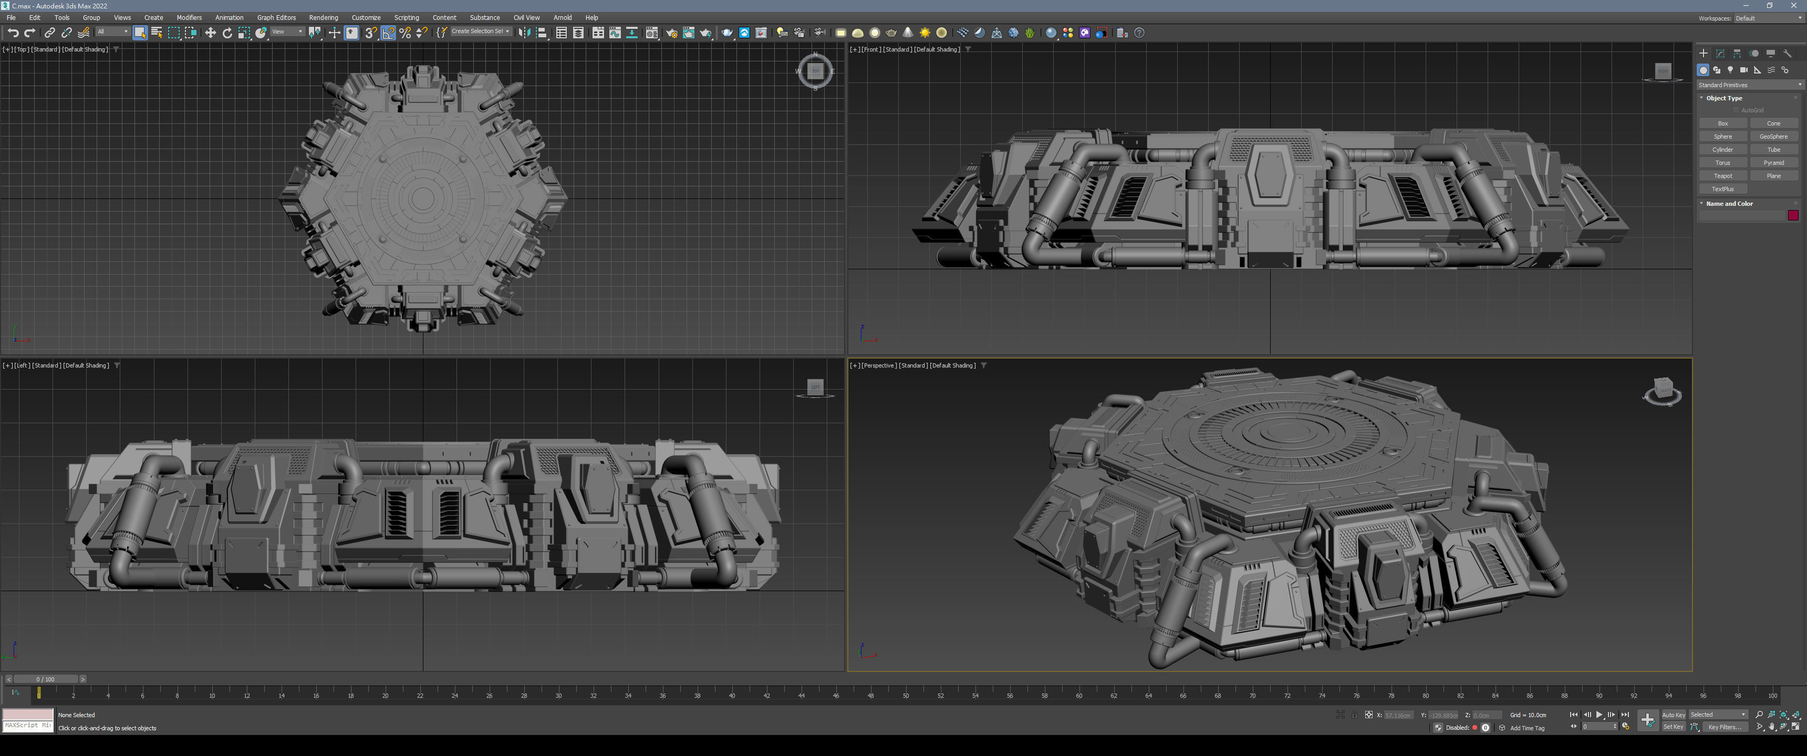Select the Move transform tool
Screen dimensions: 1807x756
210,33
